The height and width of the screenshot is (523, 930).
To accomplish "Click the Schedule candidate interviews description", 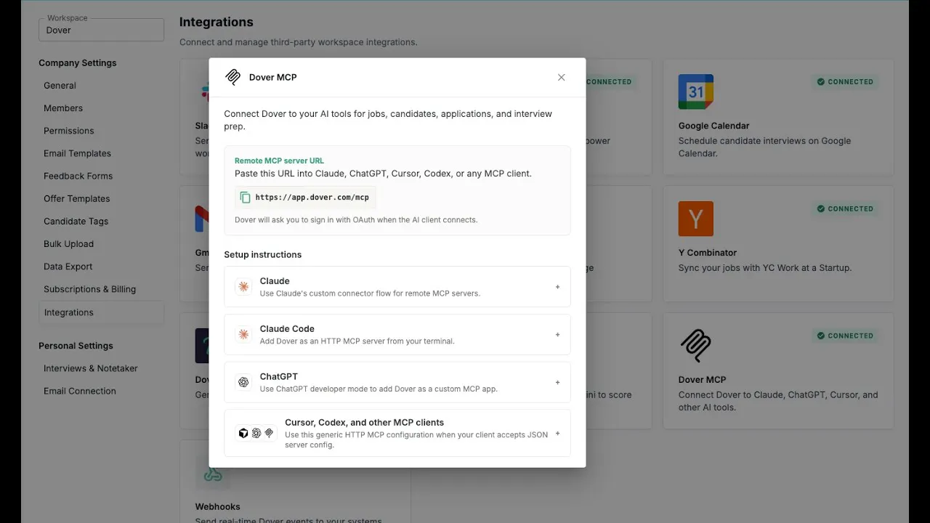I will (x=764, y=147).
